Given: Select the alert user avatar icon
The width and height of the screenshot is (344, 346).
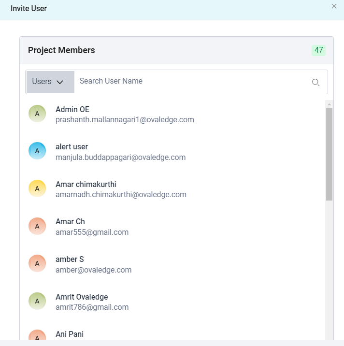Looking at the screenshot, I should coord(37,151).
